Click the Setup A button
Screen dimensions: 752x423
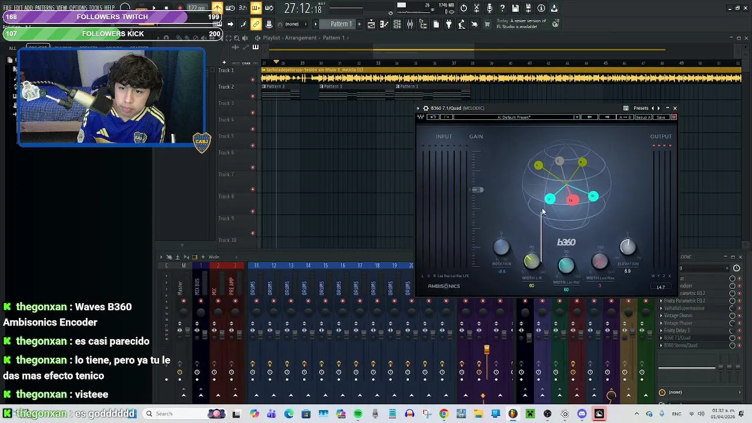coord(643,117)
